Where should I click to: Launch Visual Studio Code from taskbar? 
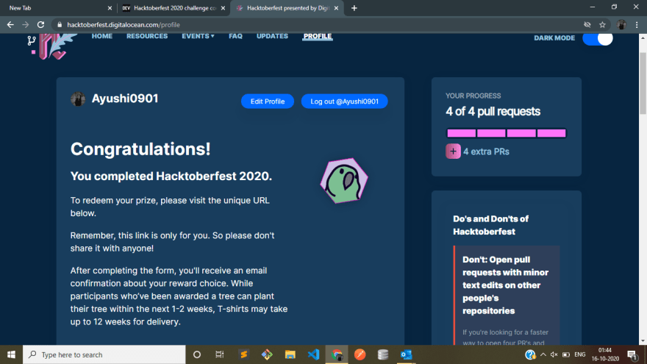pyautogui.click(x=313, y=354)
